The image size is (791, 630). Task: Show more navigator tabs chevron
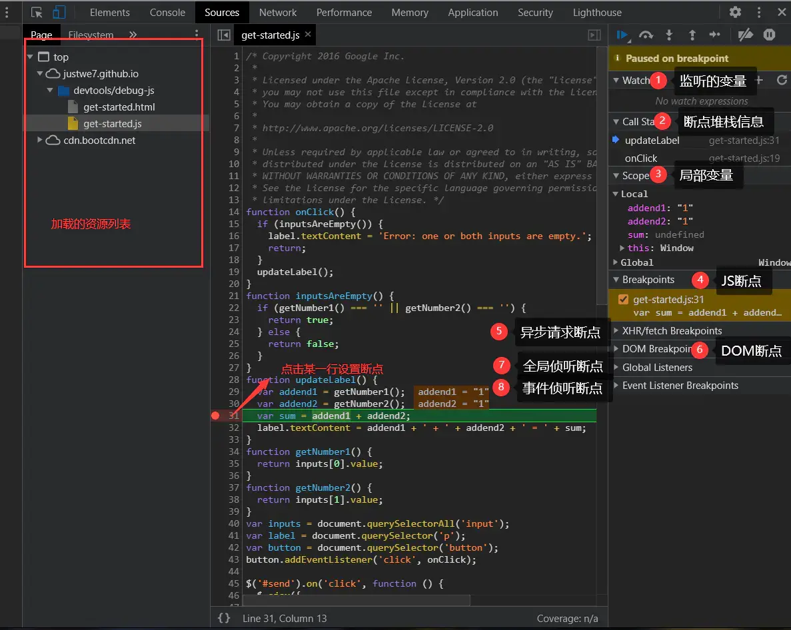pyautogui.click(x=133, y=35)
